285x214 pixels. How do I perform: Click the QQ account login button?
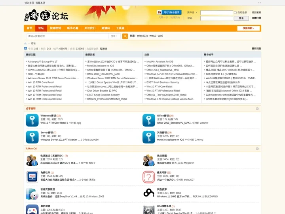[169, 12]
